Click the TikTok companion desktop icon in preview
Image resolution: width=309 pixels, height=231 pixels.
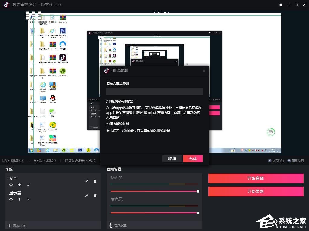pos(63,57)
